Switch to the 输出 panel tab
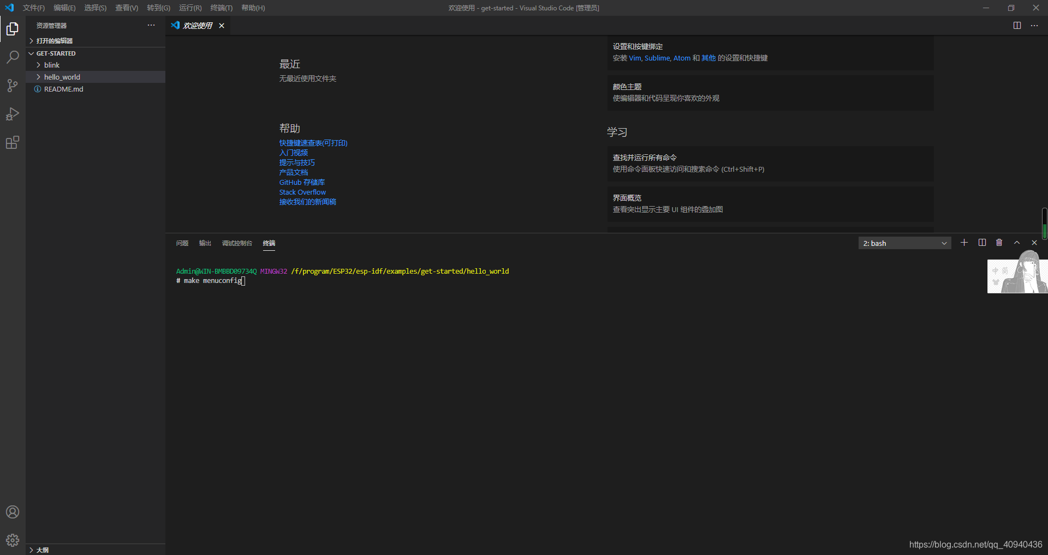Viewport: 1048px width, 555px height. 205,243
